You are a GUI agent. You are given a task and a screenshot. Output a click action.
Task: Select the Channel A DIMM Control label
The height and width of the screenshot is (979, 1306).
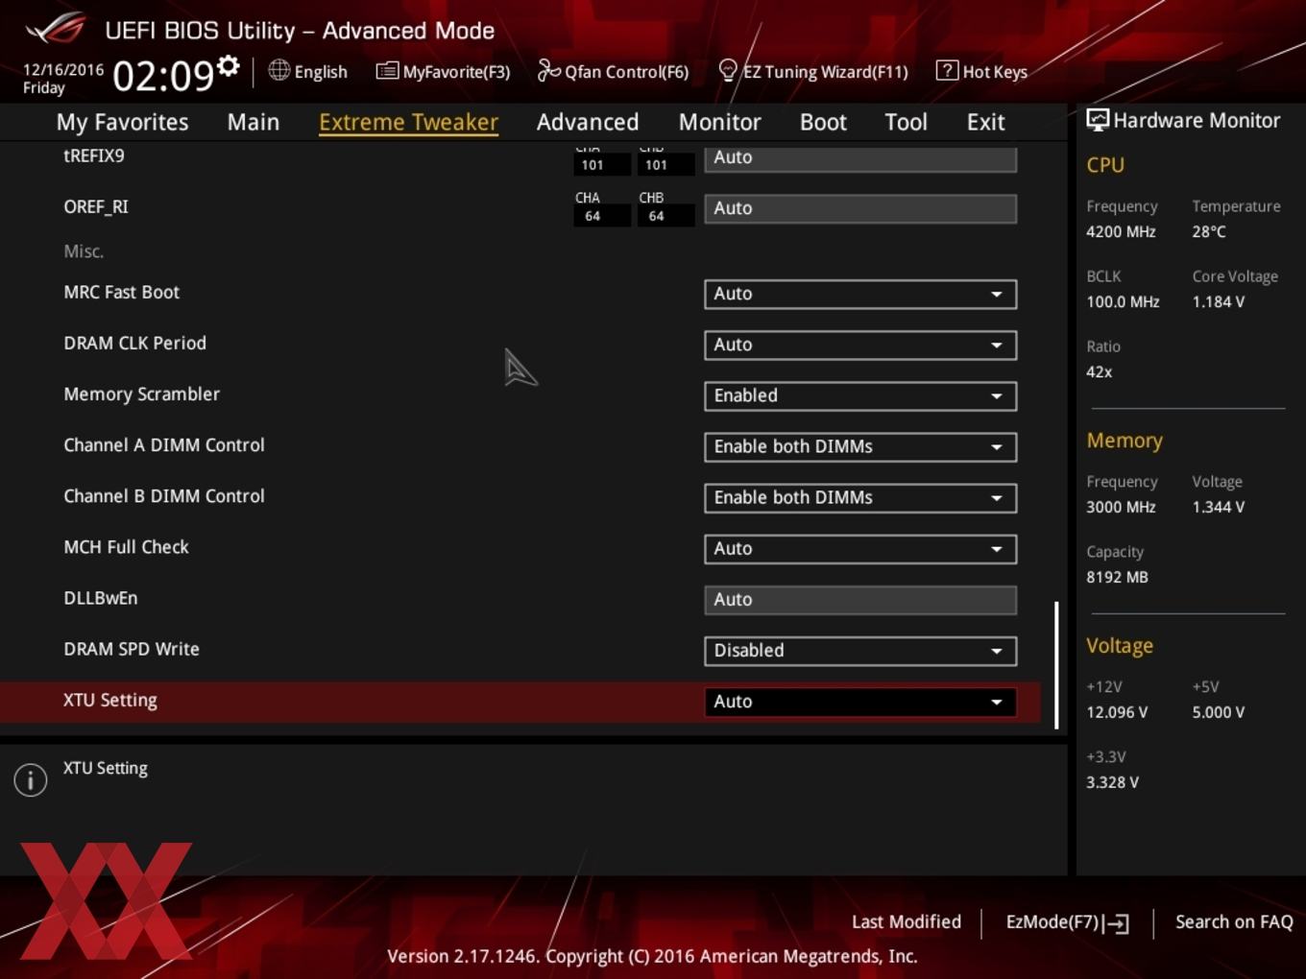163,444
